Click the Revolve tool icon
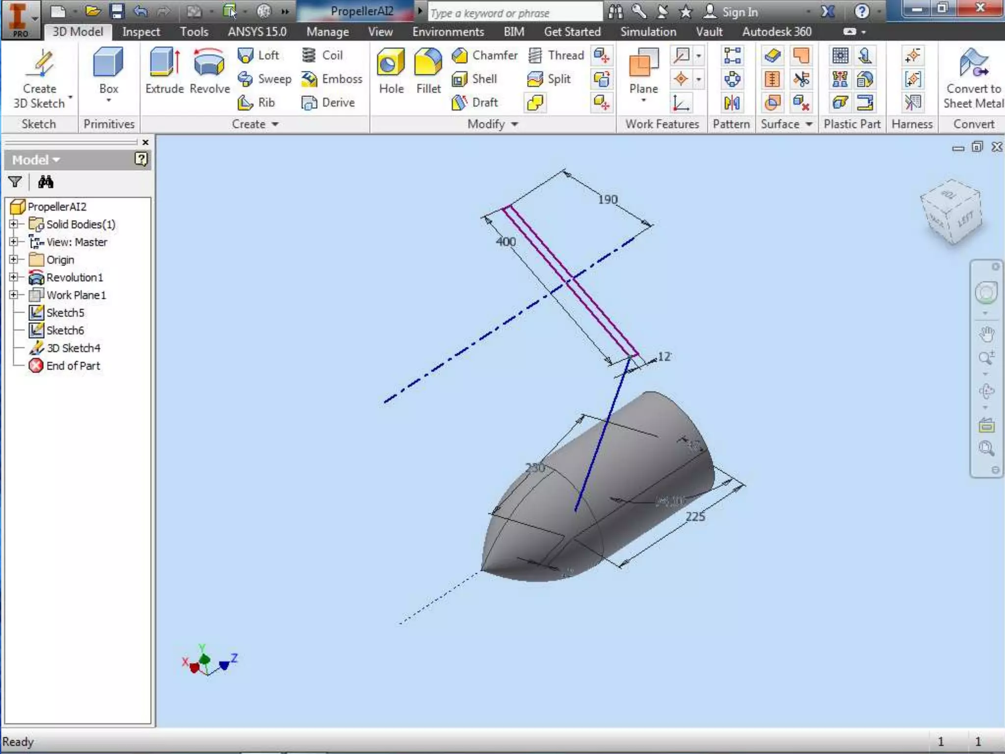 [209, 63]
